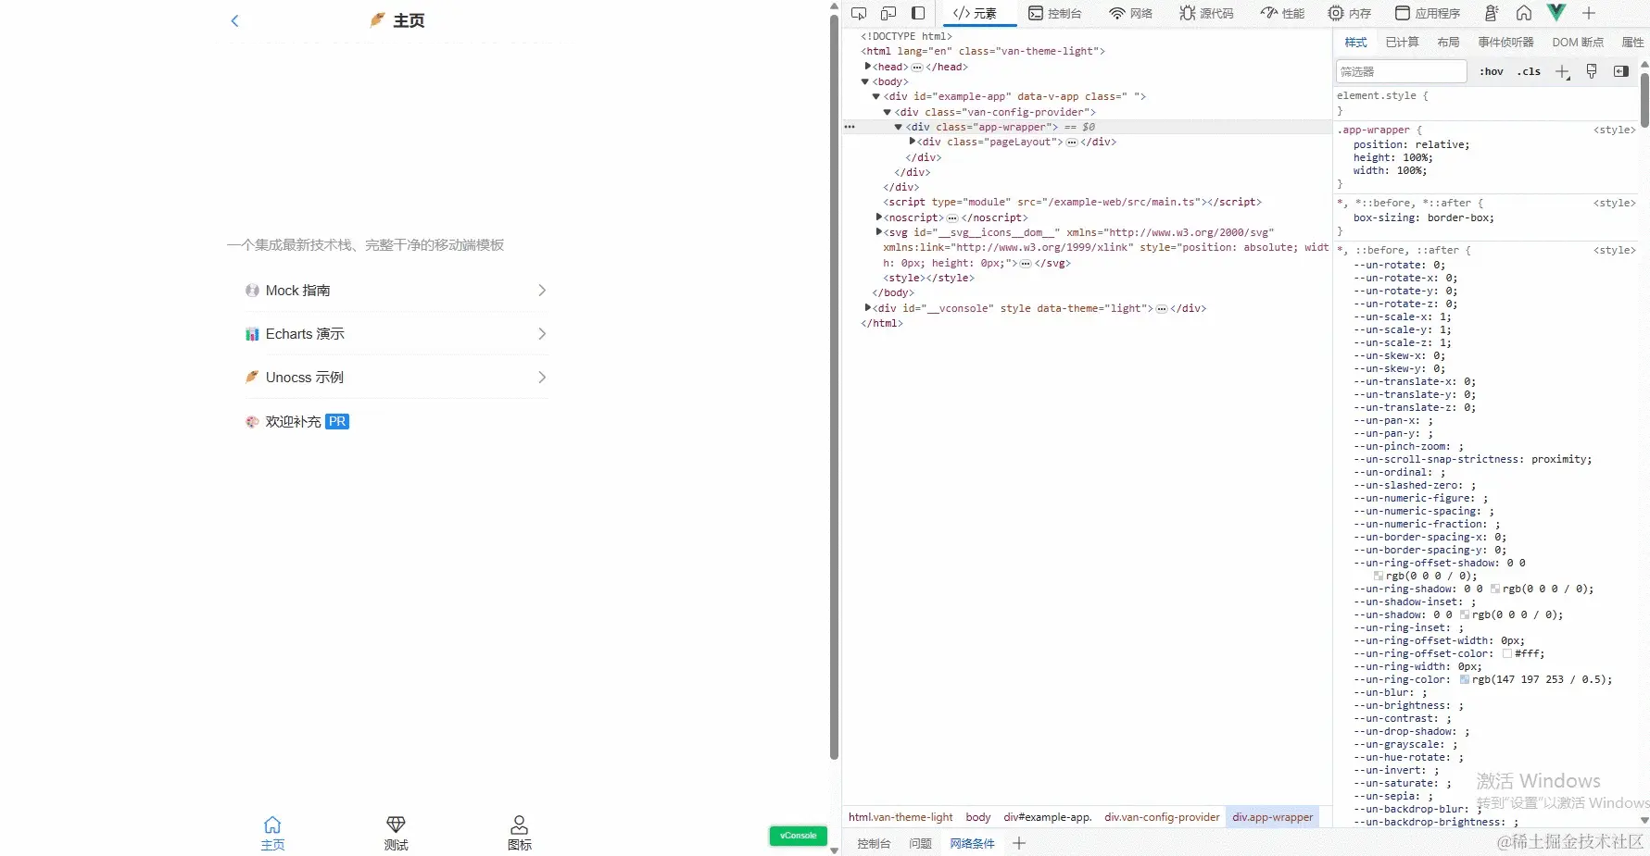Screen dimensions: 1650x856
Task: Toggle the :hov element state editor
Action: (x=1491, y=71)
